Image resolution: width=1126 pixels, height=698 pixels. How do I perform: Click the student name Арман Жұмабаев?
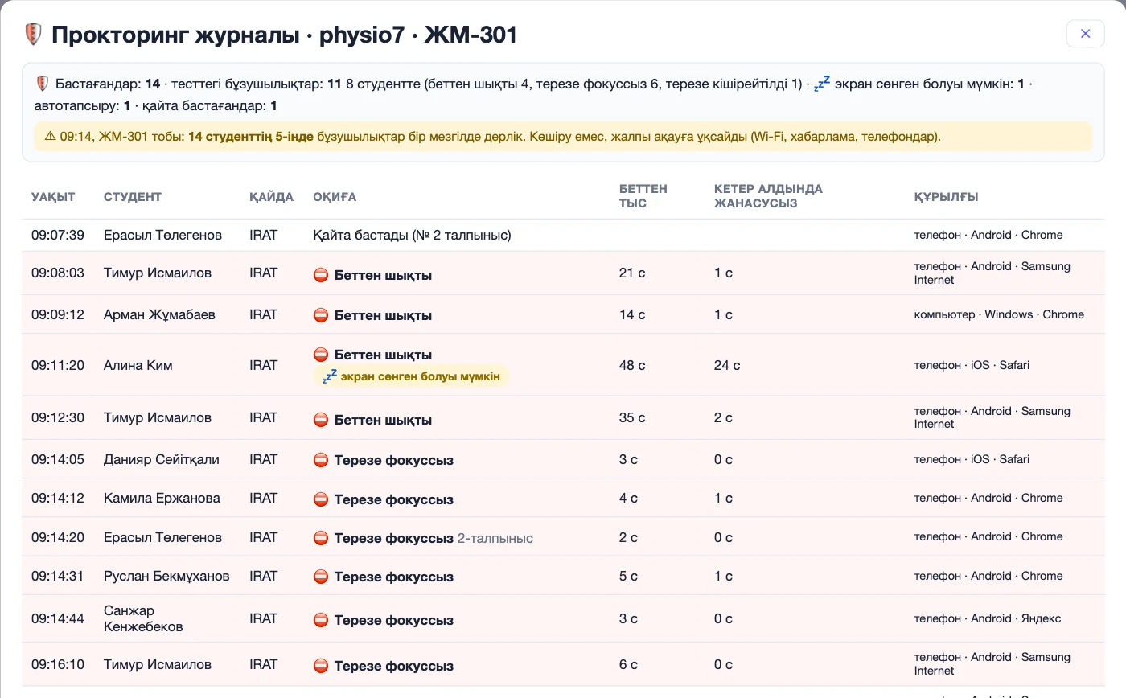(159, 314)
